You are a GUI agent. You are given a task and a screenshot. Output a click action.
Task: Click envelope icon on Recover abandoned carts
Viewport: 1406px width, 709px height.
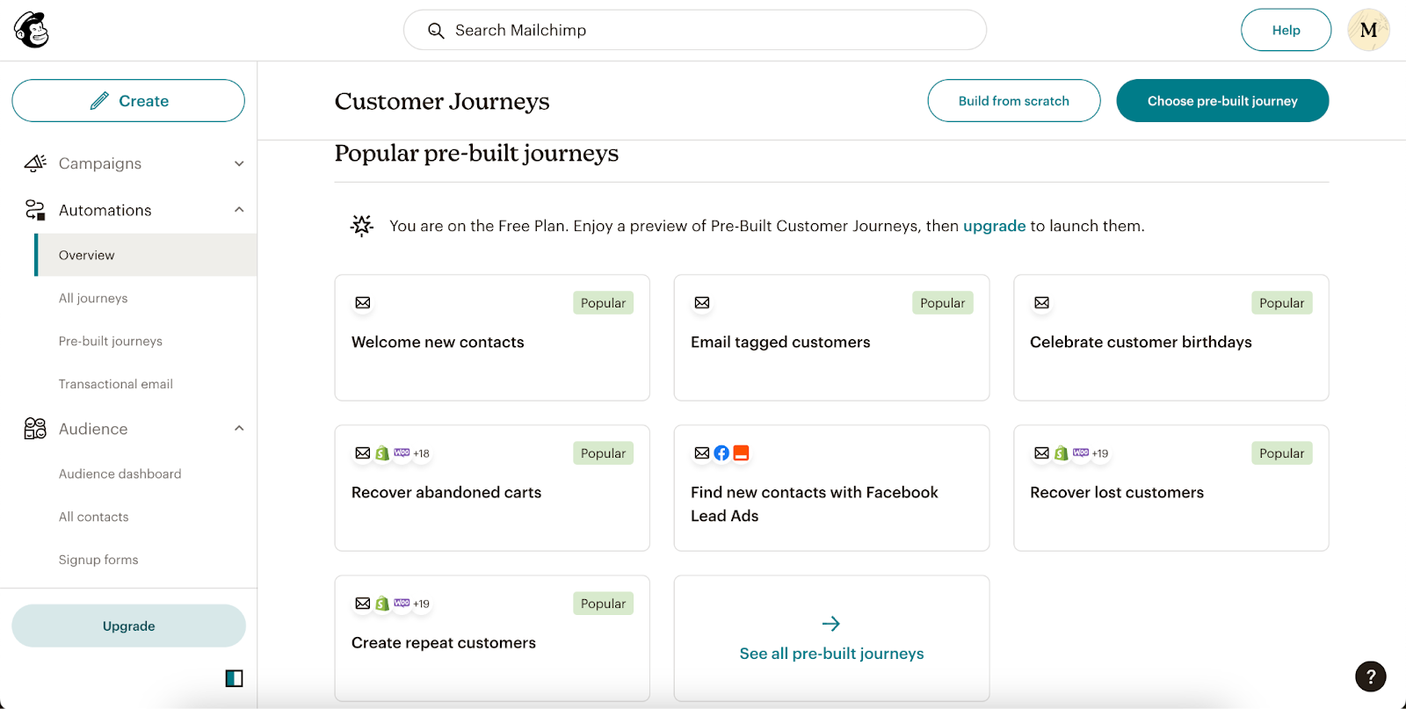pos(363,453)
